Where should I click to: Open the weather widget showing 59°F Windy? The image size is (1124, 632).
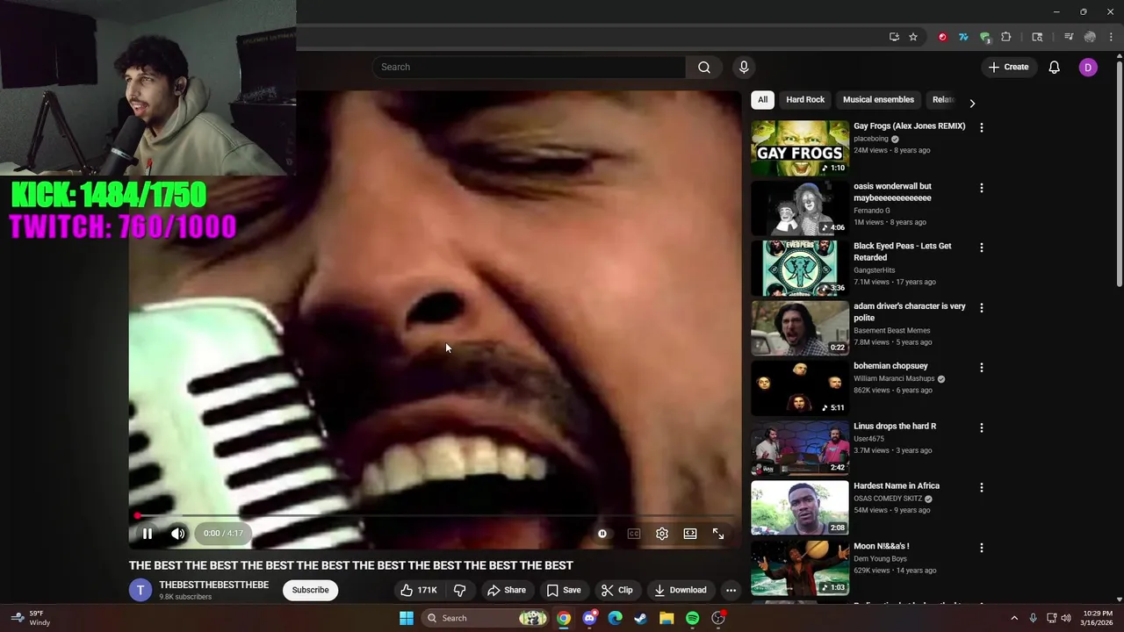(30, 618)
